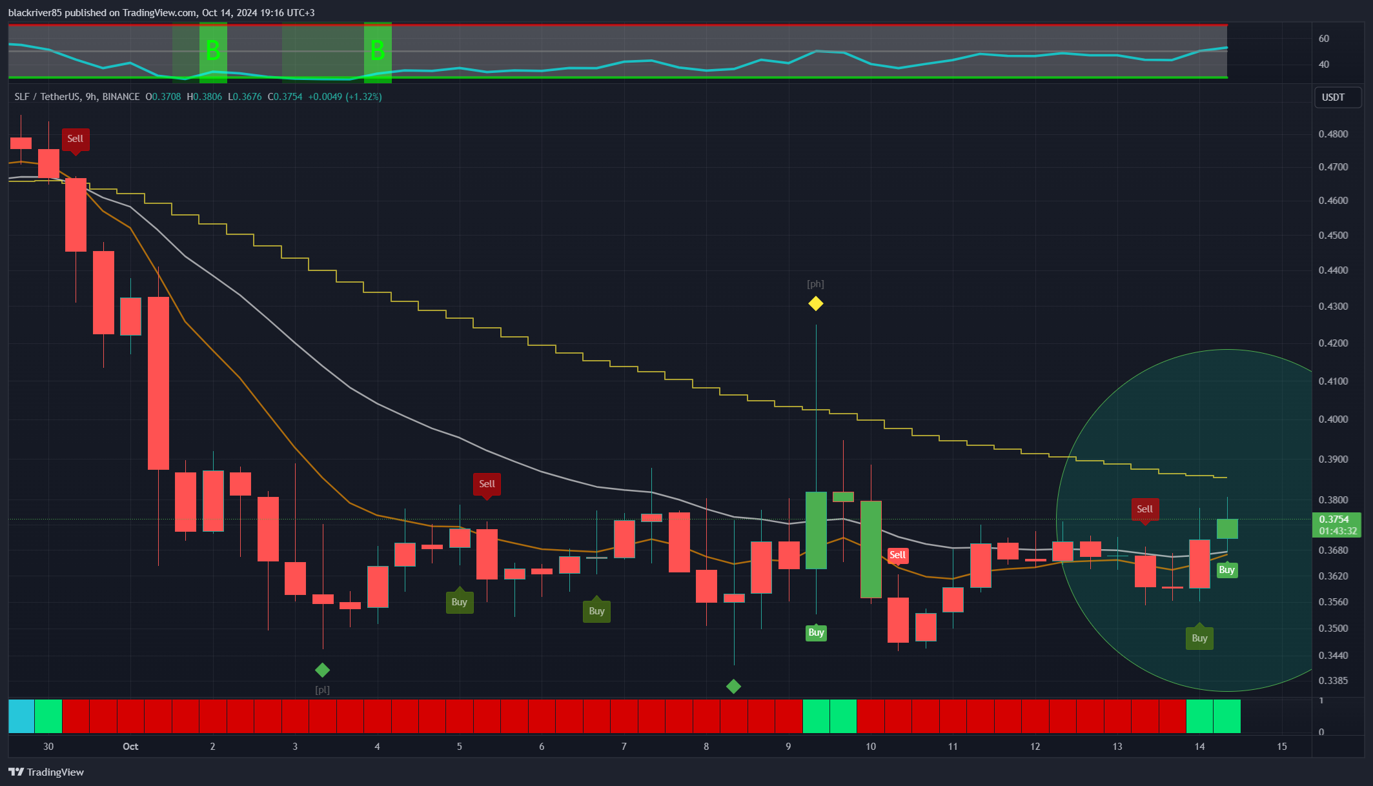This screenshot has height=786, width=1373.
Task: Click the symbol title SLF / TetherUS, 9h, BINANCE
Action: point(77,97)
